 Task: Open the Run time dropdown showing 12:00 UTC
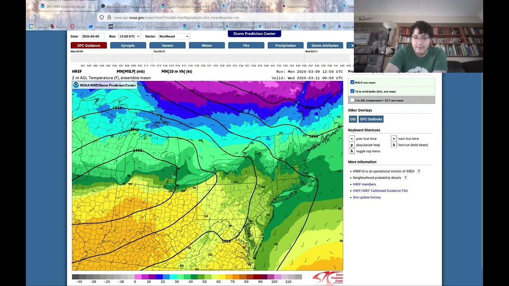pos(130,36)
